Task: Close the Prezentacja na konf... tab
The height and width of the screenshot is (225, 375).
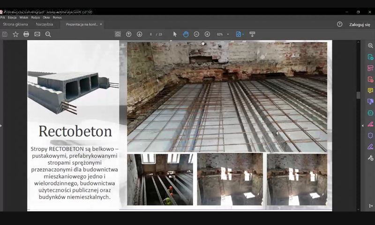Action: (x=101, y=24)
